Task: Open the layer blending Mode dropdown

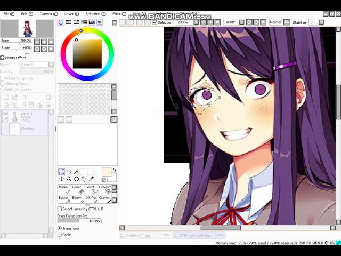Action: click(x=51, y=65)
